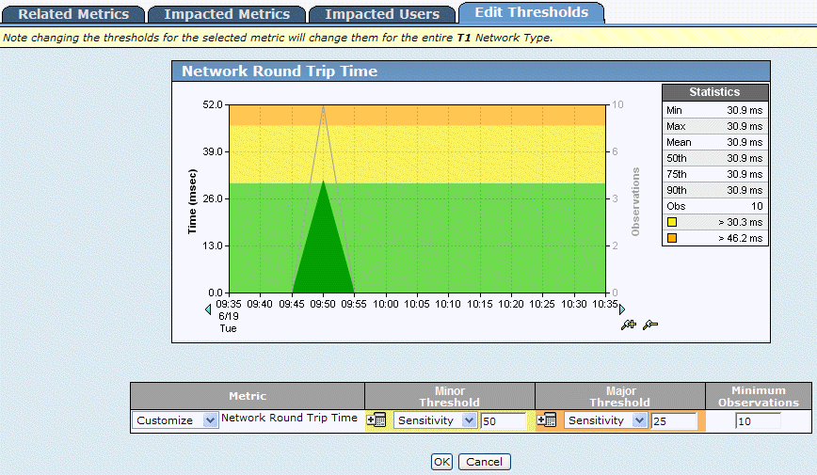The height and width of the screenshot is (475, 817).
Task: Click the Major Threshold value field showing 25
Action: (674, 420)
